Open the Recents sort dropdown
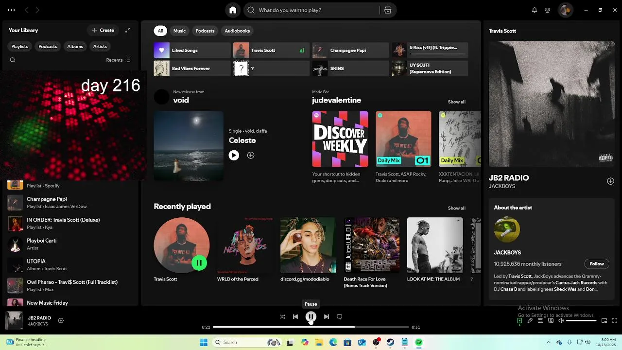This screenshot has width=622, height=350. pyautogui.click(x=118, y=60)
